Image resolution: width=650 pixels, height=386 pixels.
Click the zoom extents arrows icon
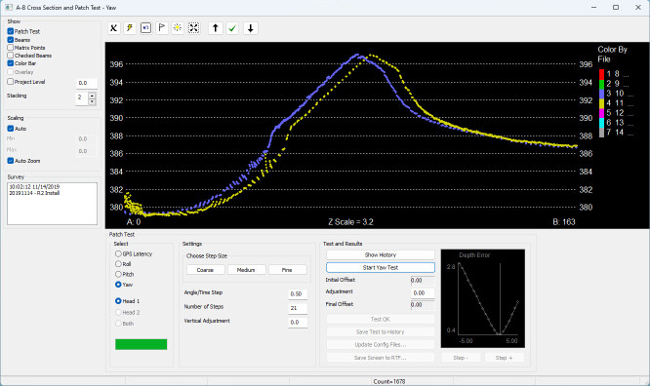193,28
